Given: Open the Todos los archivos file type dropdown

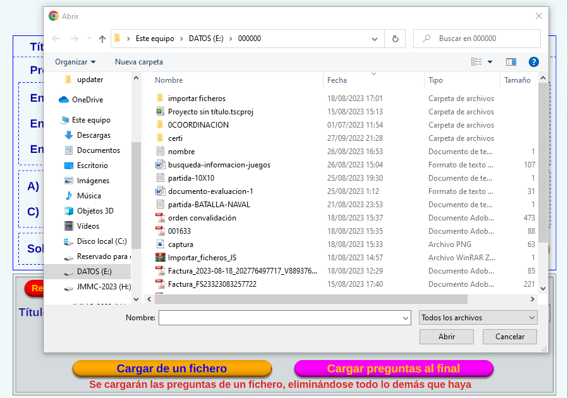Looking at the screenshot, I should pos(478,318).
